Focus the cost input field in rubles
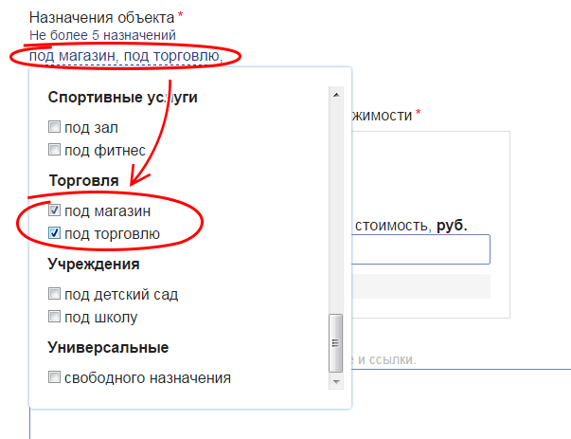 pos(421,249)
